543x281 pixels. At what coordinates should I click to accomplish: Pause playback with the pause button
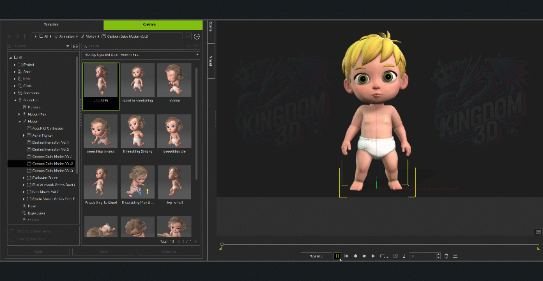tap(337, 256)
